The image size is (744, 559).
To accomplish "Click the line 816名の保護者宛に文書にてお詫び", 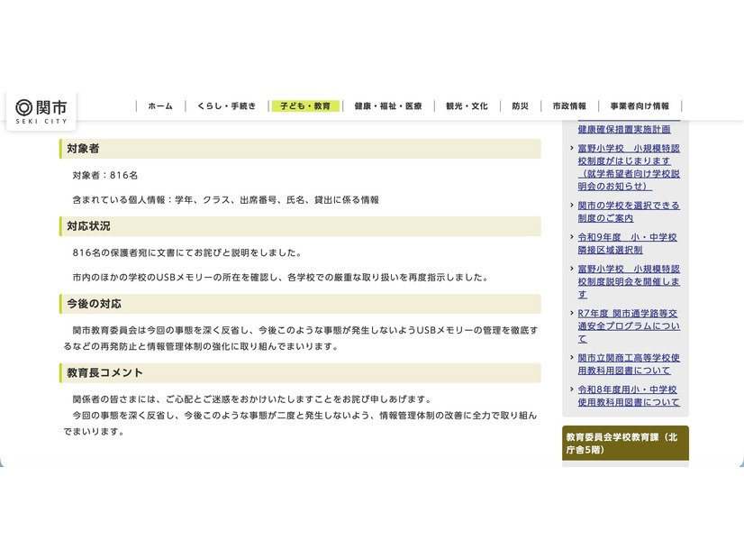I will click(x=187, y=252).
